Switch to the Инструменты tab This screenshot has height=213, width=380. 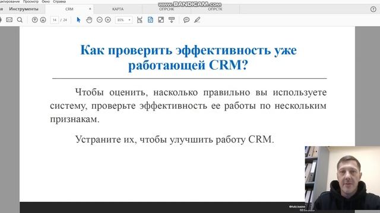click(x=24, y=9)
